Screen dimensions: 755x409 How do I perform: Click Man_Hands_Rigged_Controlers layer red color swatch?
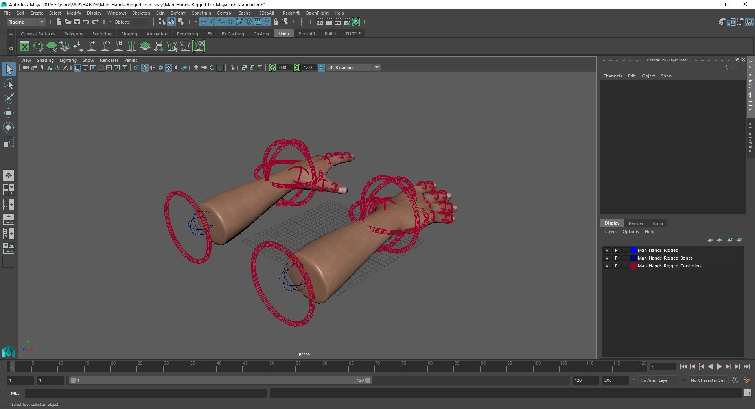(633, 266)
